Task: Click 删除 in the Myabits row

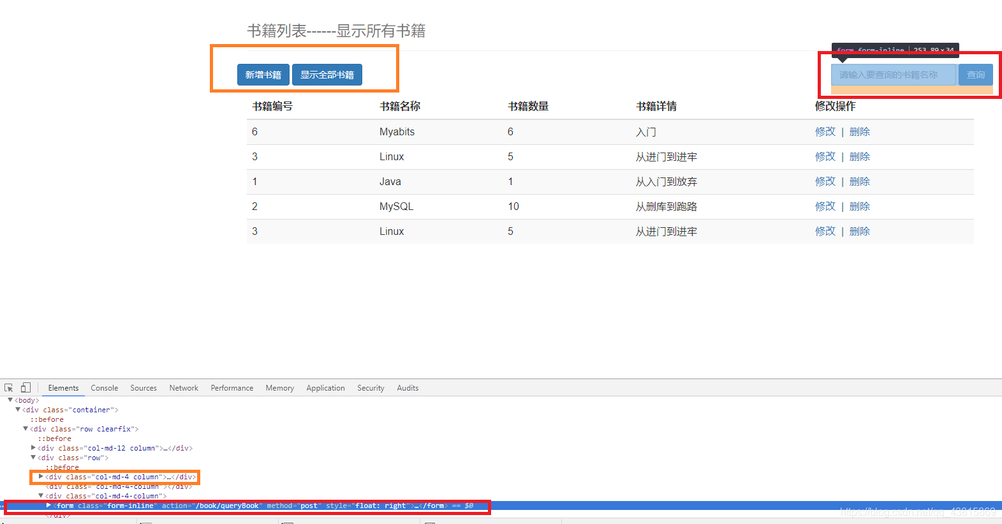Action: tap(860, 131)
